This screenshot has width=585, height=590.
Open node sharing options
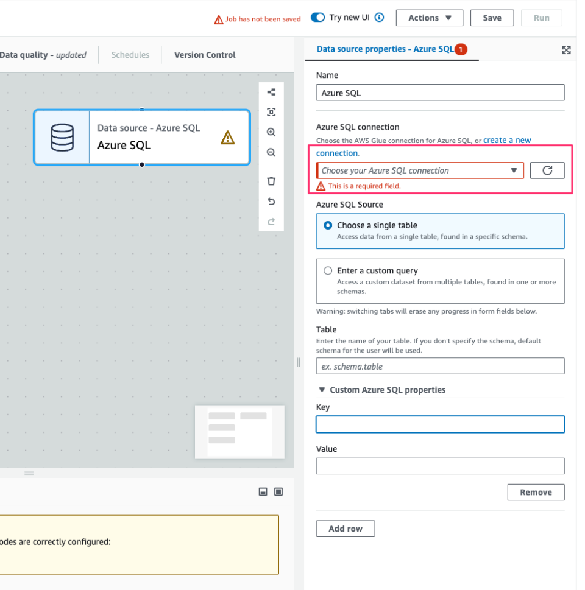point(271,92)
